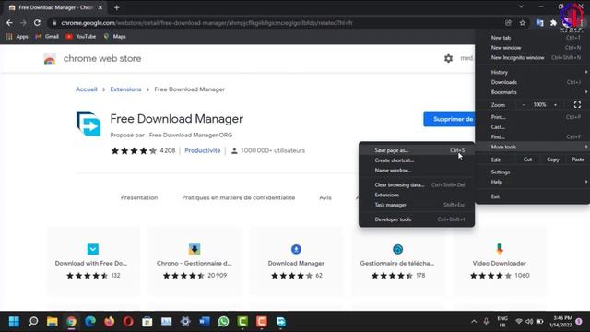Open the Apps bookmarks shortcut

tap(18, 37)
